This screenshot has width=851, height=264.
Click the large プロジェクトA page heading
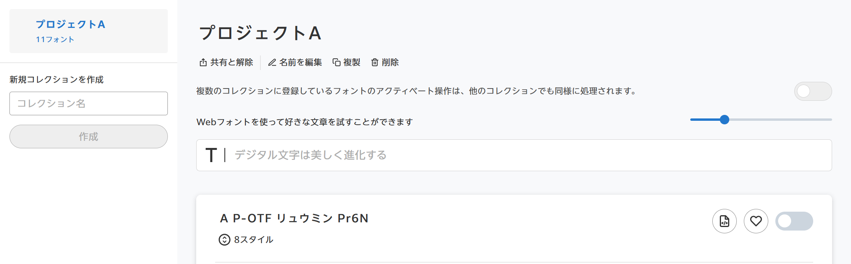[260, 33]
